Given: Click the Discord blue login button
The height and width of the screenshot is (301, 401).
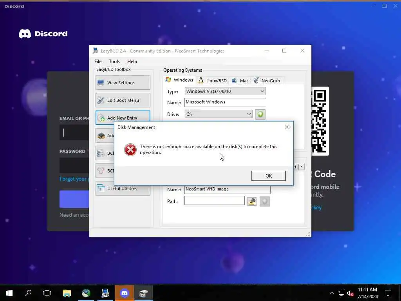Looking at the screenshot, I should 74,199.
